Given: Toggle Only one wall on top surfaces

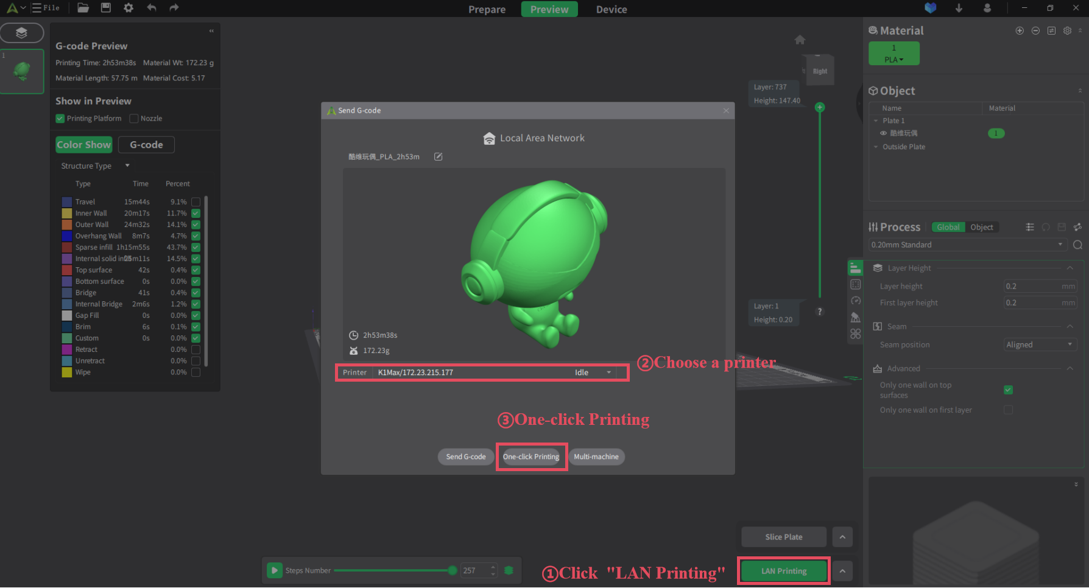Looking at the screenshot, I should [x=1008, y=390].
